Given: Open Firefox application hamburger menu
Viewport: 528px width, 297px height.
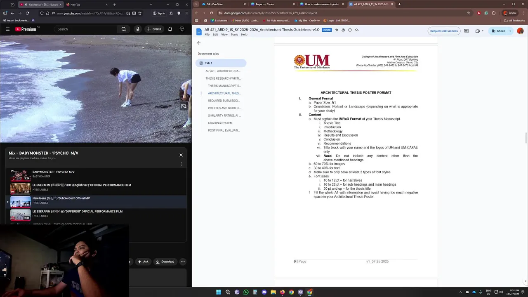Looking at the screenshot, I should click(187, 13).
